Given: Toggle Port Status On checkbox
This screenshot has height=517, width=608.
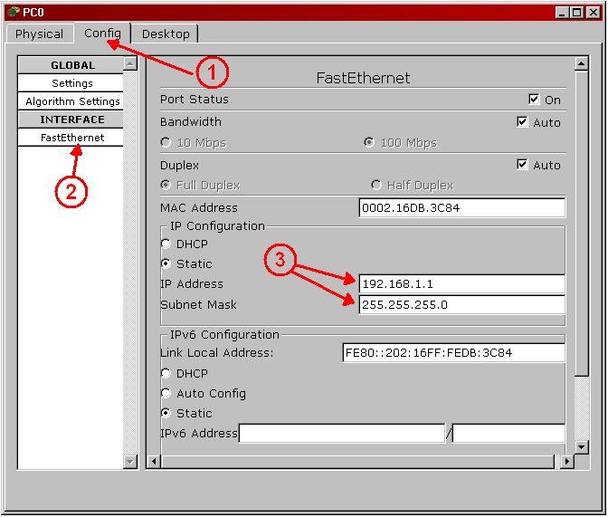Looking at the screenshot, I should point(534,100).
